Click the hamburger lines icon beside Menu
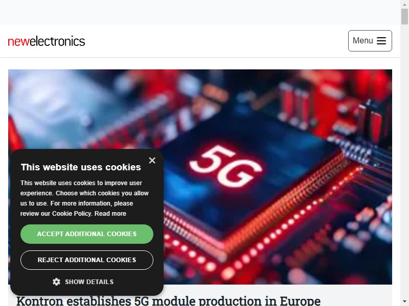The height and width of the screenshot is (306, 409). tap(381, 41)
